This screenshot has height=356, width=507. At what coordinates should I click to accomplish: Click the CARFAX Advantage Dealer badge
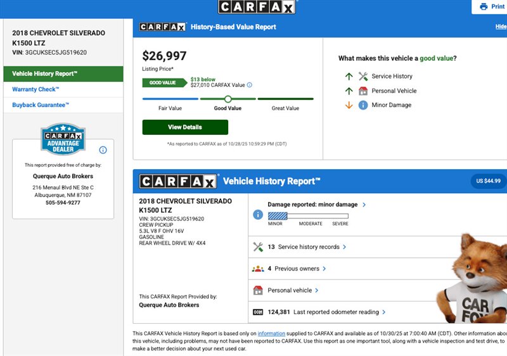click(x=63, y=139)
